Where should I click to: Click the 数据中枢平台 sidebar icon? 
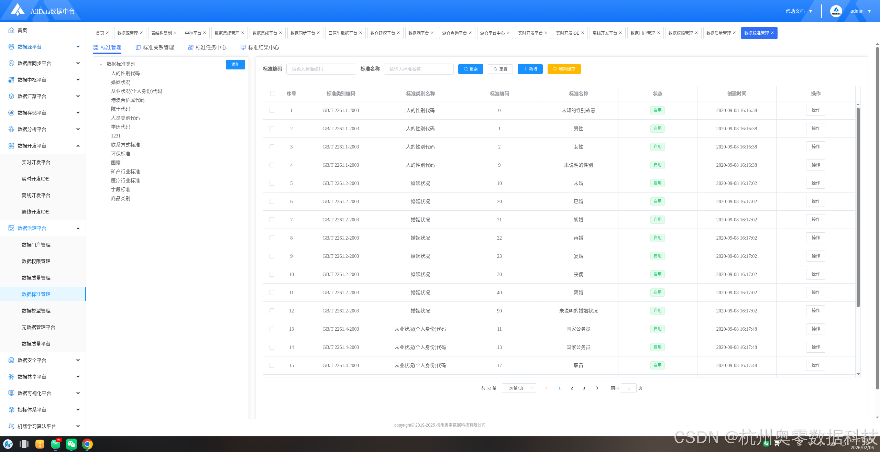coord(11,80)
